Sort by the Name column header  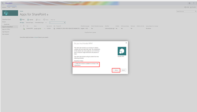pos(35,26)
